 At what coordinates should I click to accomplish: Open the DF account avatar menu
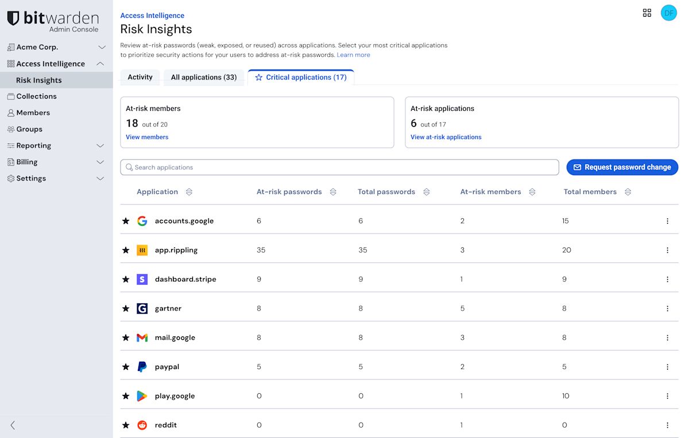[668, 13]
